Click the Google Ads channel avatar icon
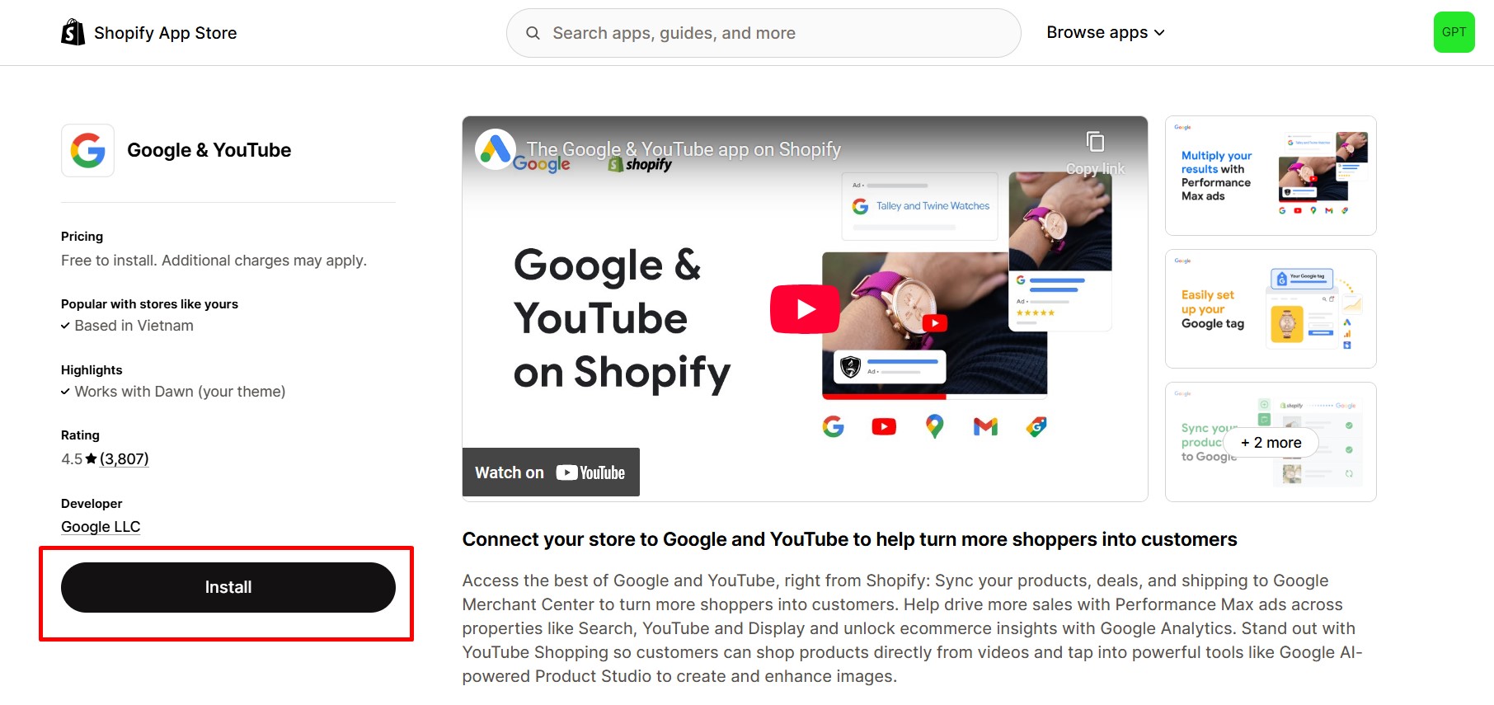Screen dimensions: 1494x705 click(496, 149)
